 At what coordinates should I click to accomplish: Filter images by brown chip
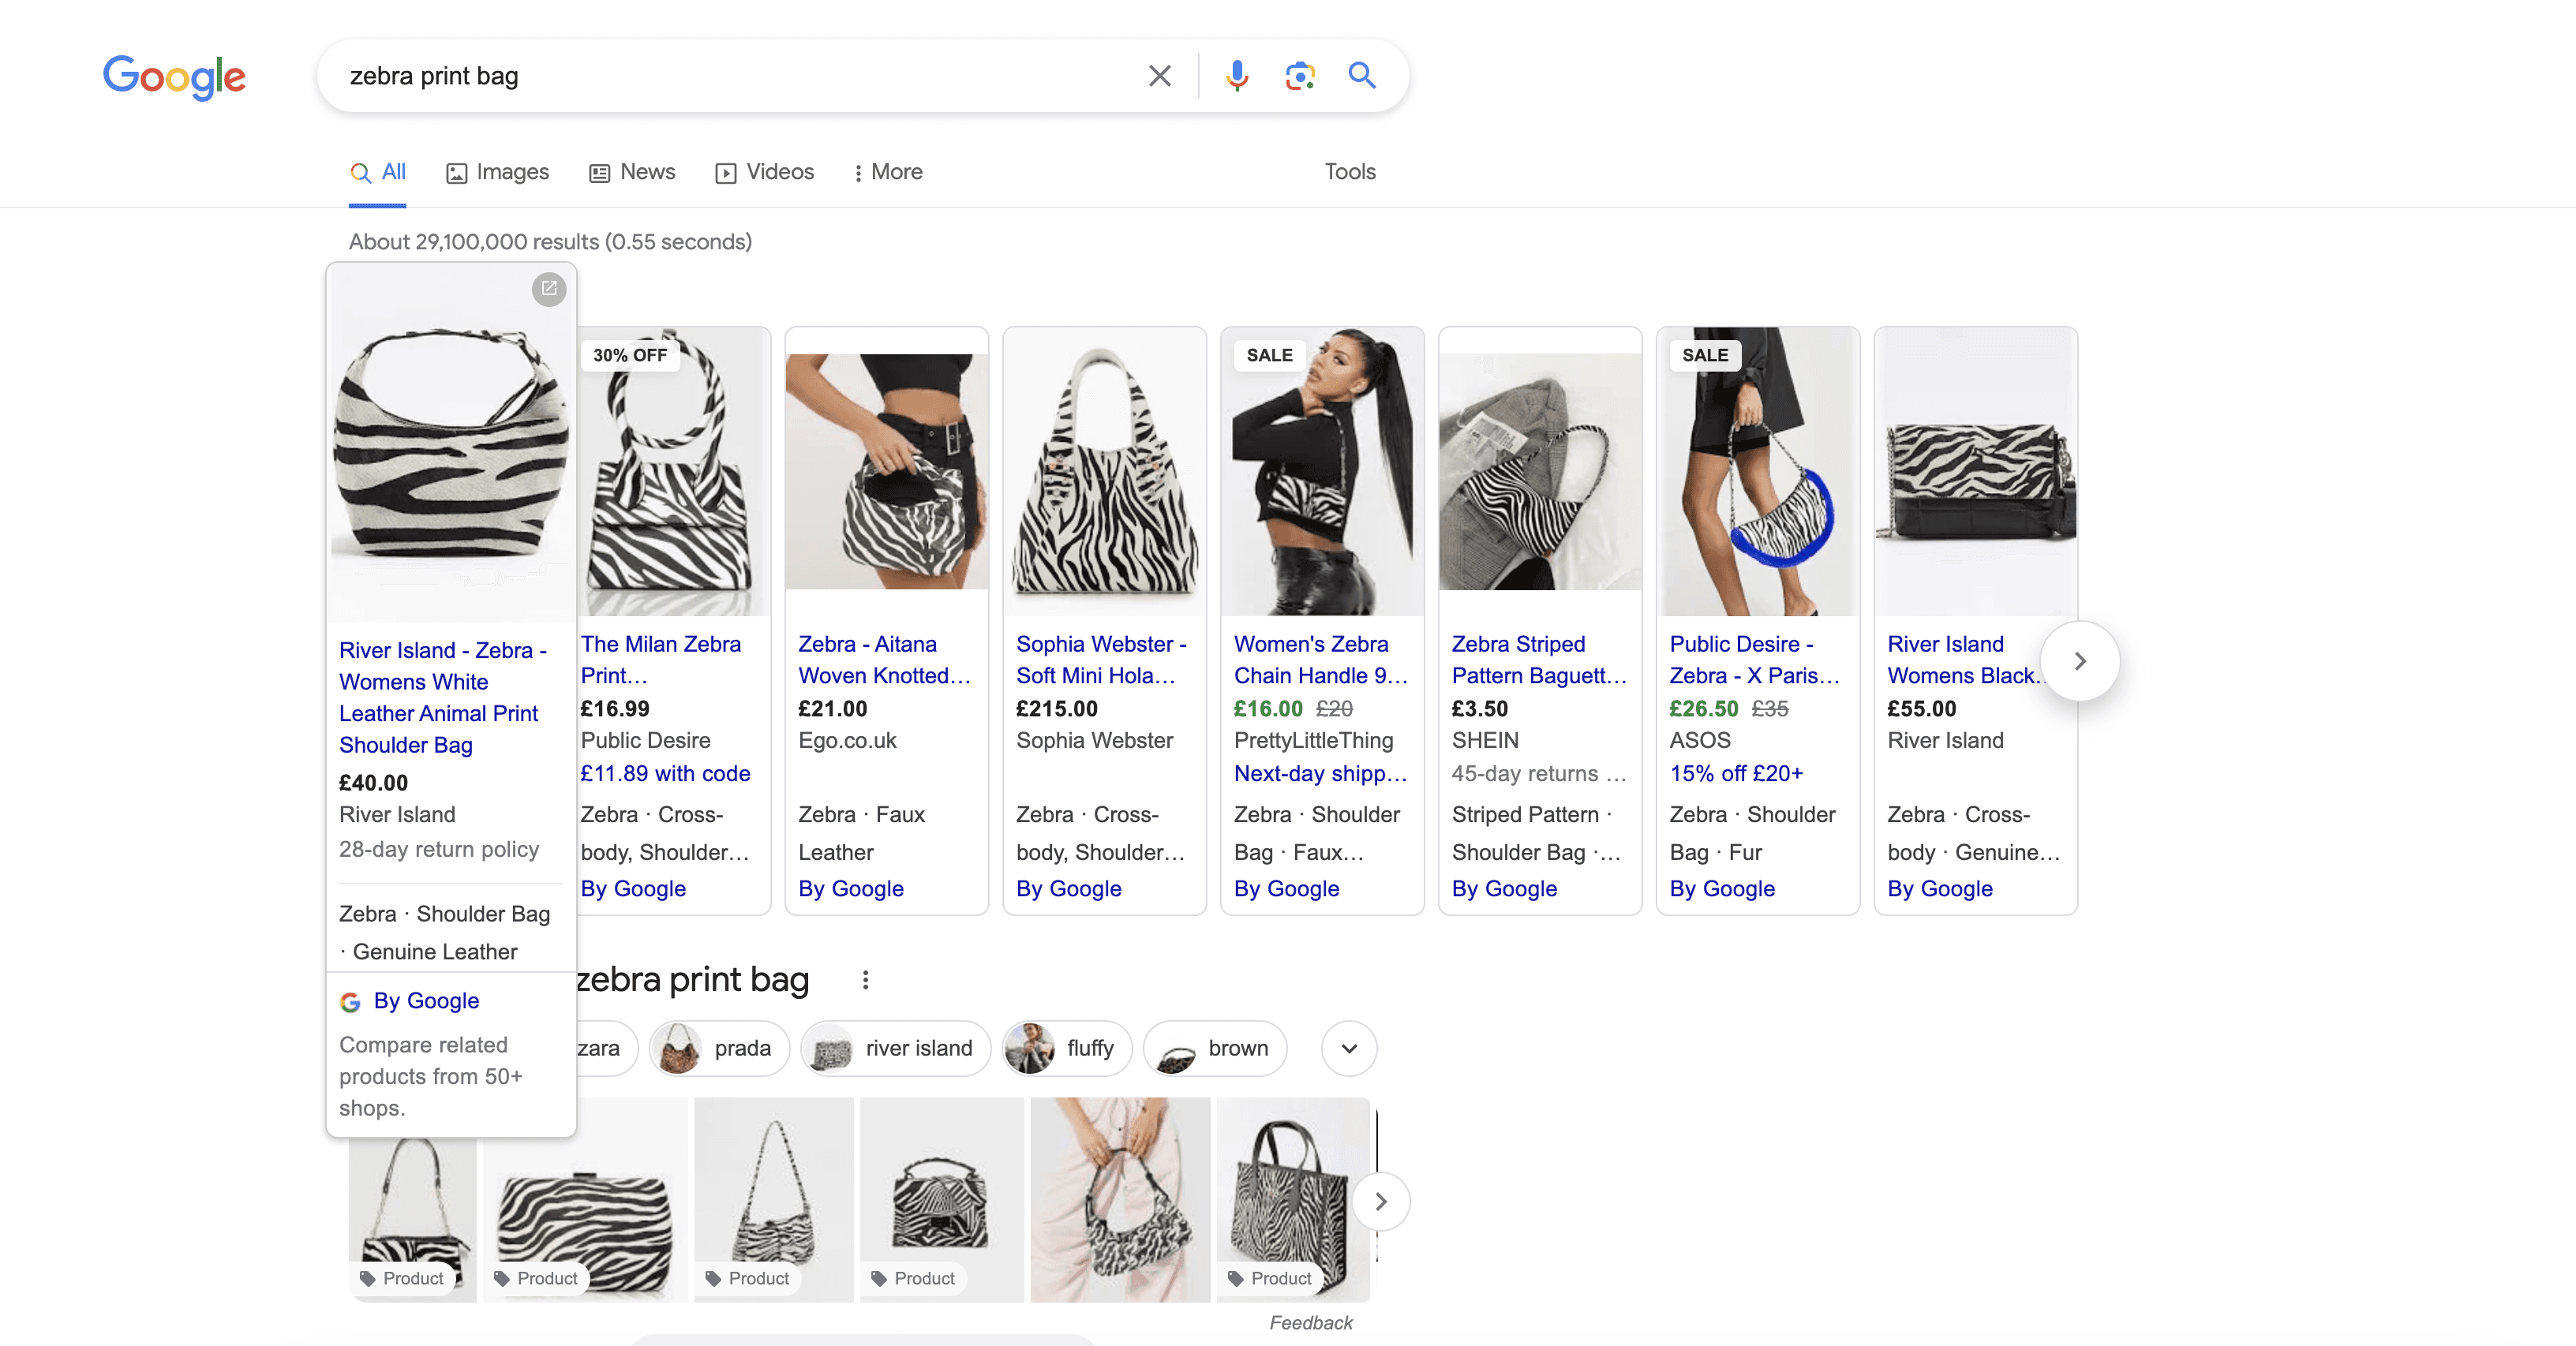1215,1048
